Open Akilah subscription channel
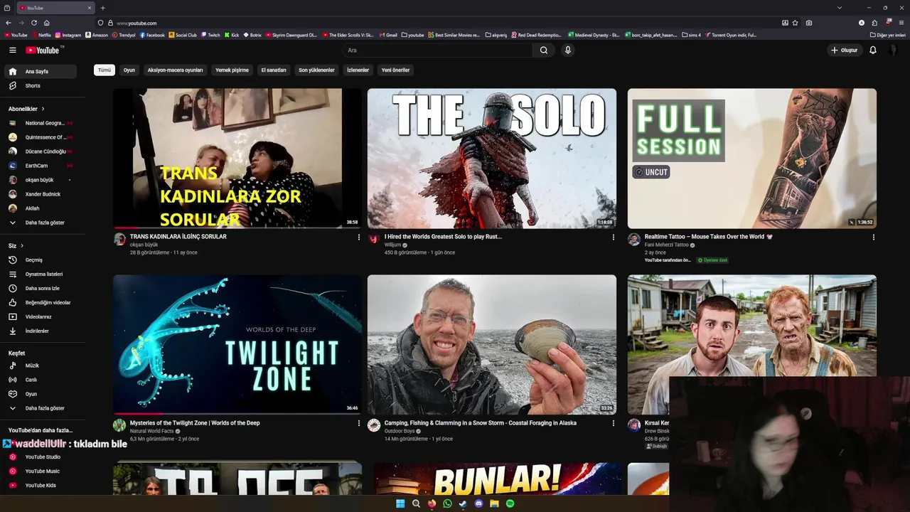 [40, 208]
